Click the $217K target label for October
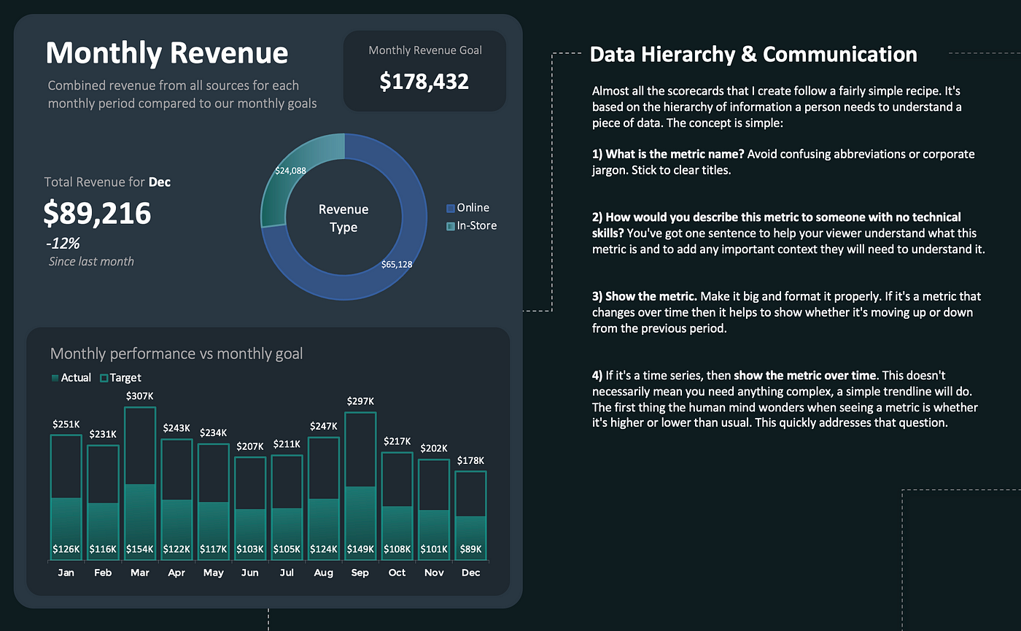This screenshot has height=631, width=1021. coord(397,441)
